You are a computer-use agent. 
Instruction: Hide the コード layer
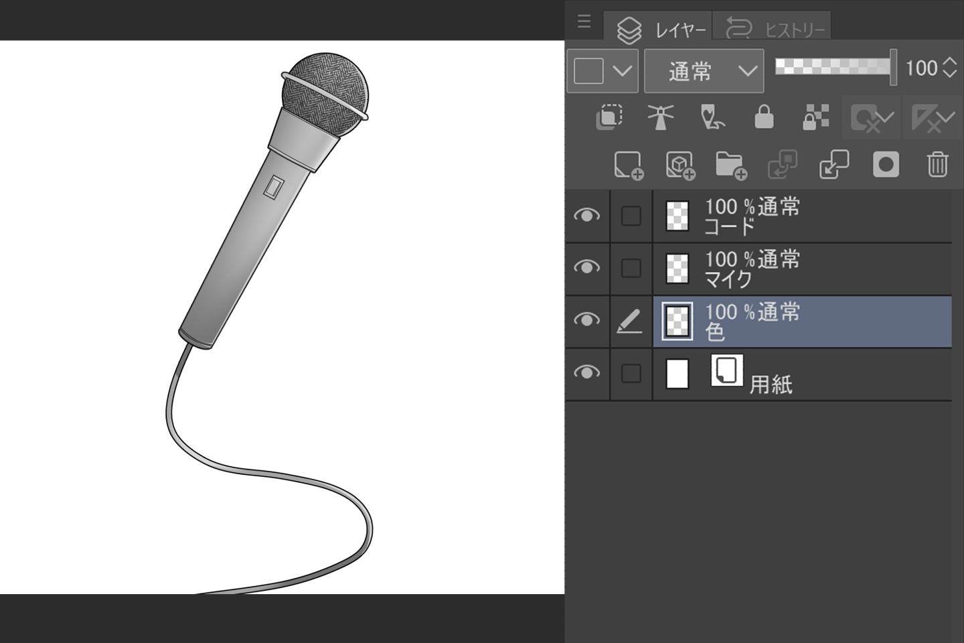[x=586, y=215]
